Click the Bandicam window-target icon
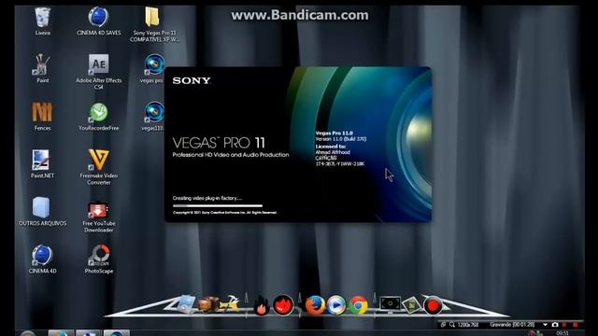The width and height of the screenshot is (598, 336). click(x=443, y=325)
